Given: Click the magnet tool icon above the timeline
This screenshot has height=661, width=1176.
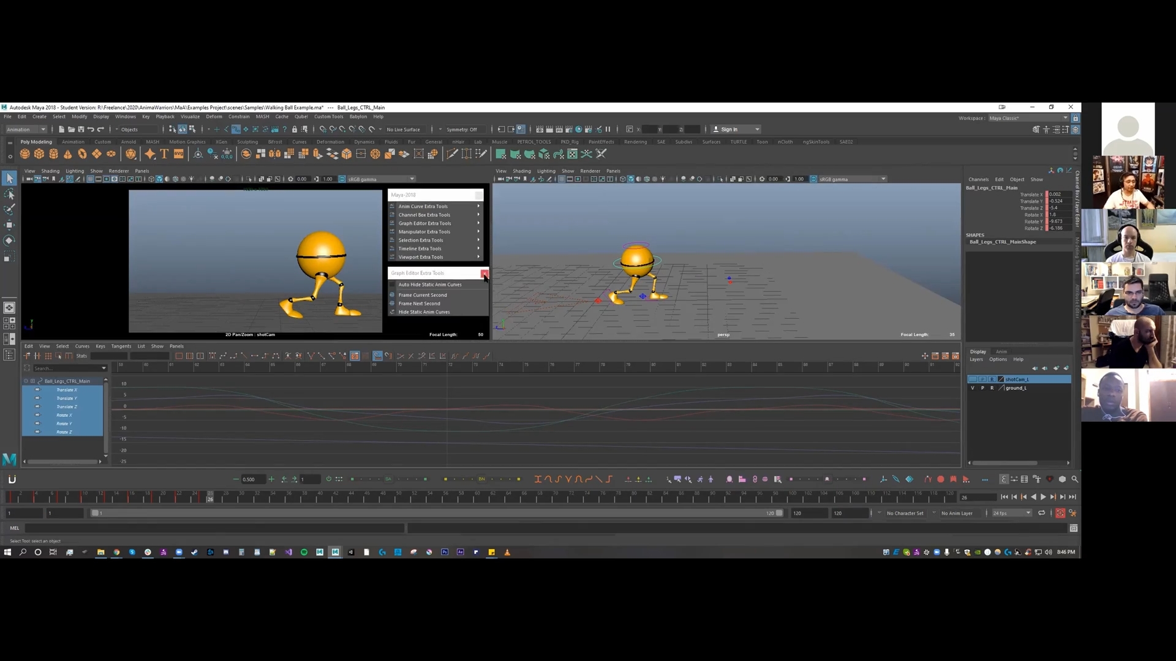Looking at the screenshot, I should (12, 479).
